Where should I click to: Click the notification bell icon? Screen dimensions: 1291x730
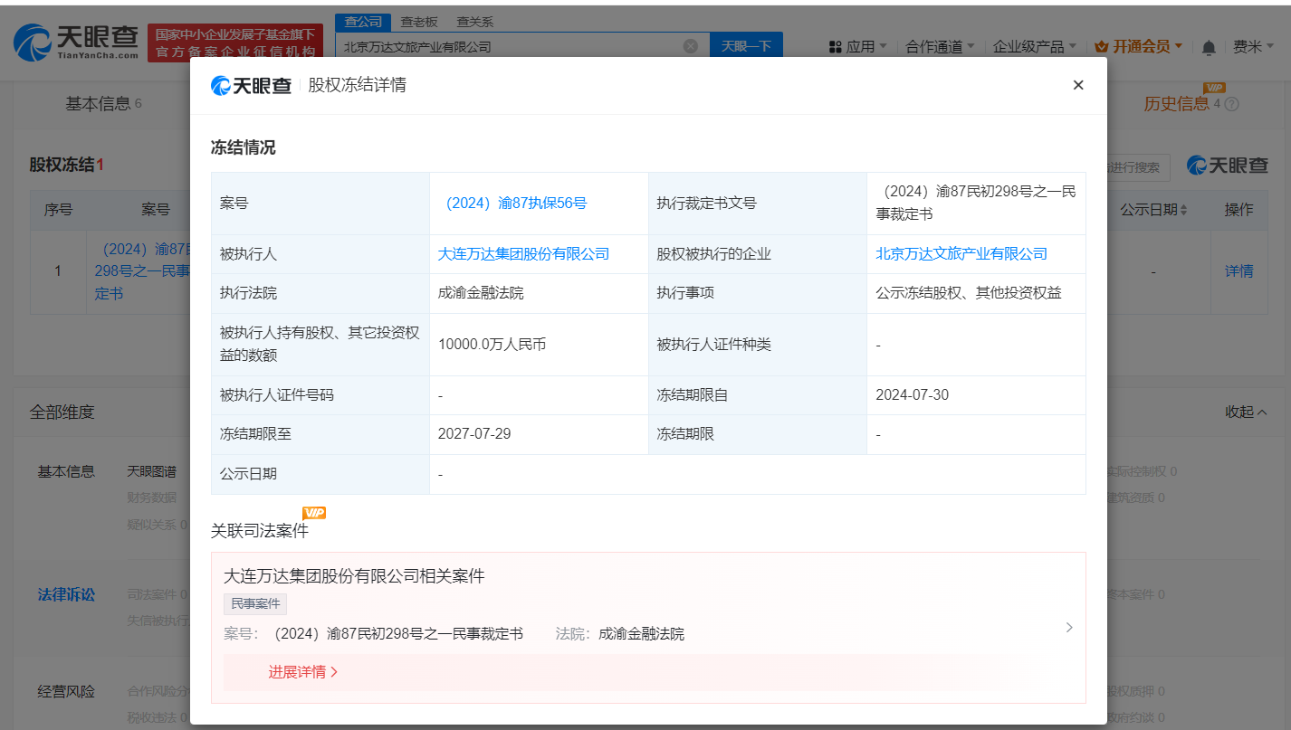pos(1208,45)
